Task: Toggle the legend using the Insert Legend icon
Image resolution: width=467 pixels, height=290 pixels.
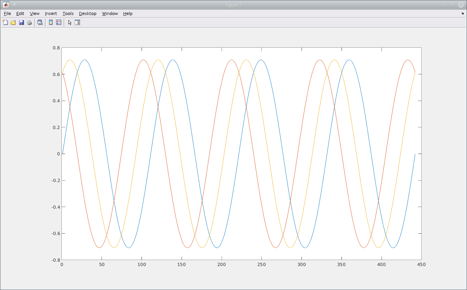Action: pyautogui.click(x=59, y=22)
